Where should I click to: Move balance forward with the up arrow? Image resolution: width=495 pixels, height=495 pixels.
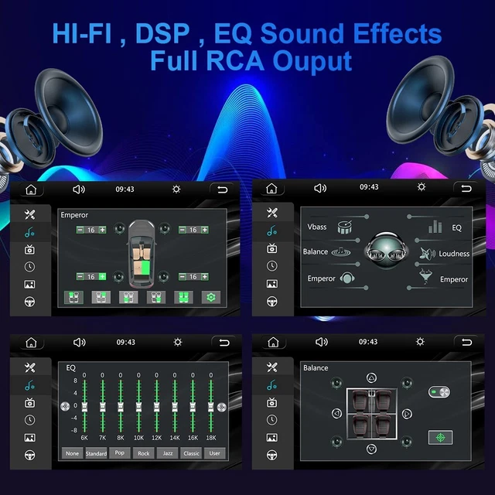371,377
